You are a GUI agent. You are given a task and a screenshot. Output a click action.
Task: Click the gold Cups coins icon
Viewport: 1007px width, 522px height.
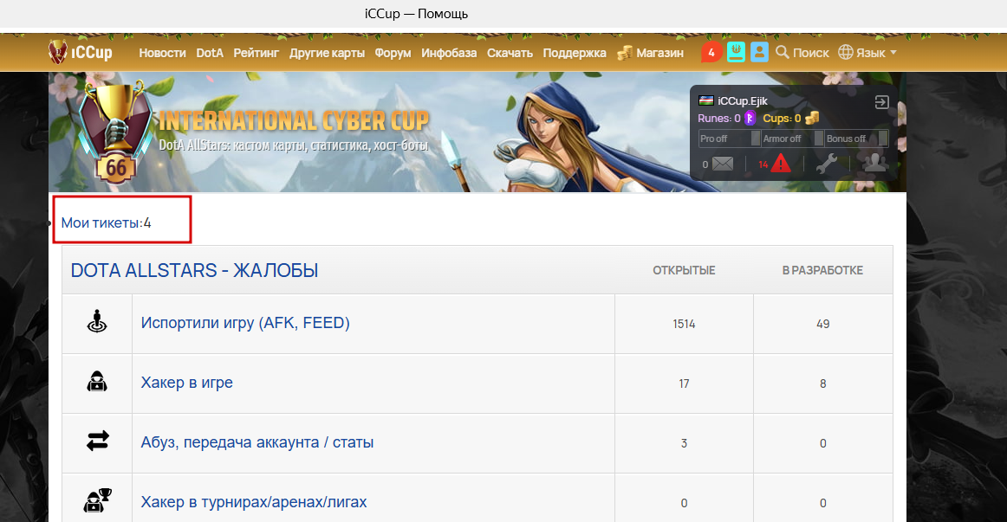[812, 119]
